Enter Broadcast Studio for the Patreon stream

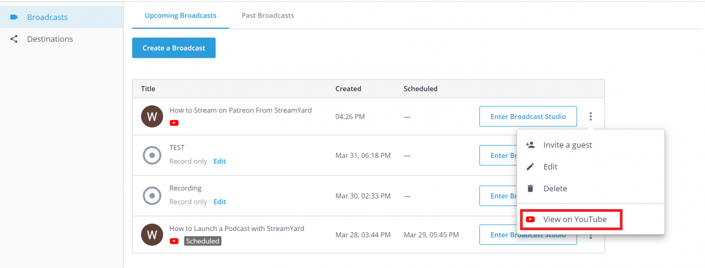tap(528, 116)
